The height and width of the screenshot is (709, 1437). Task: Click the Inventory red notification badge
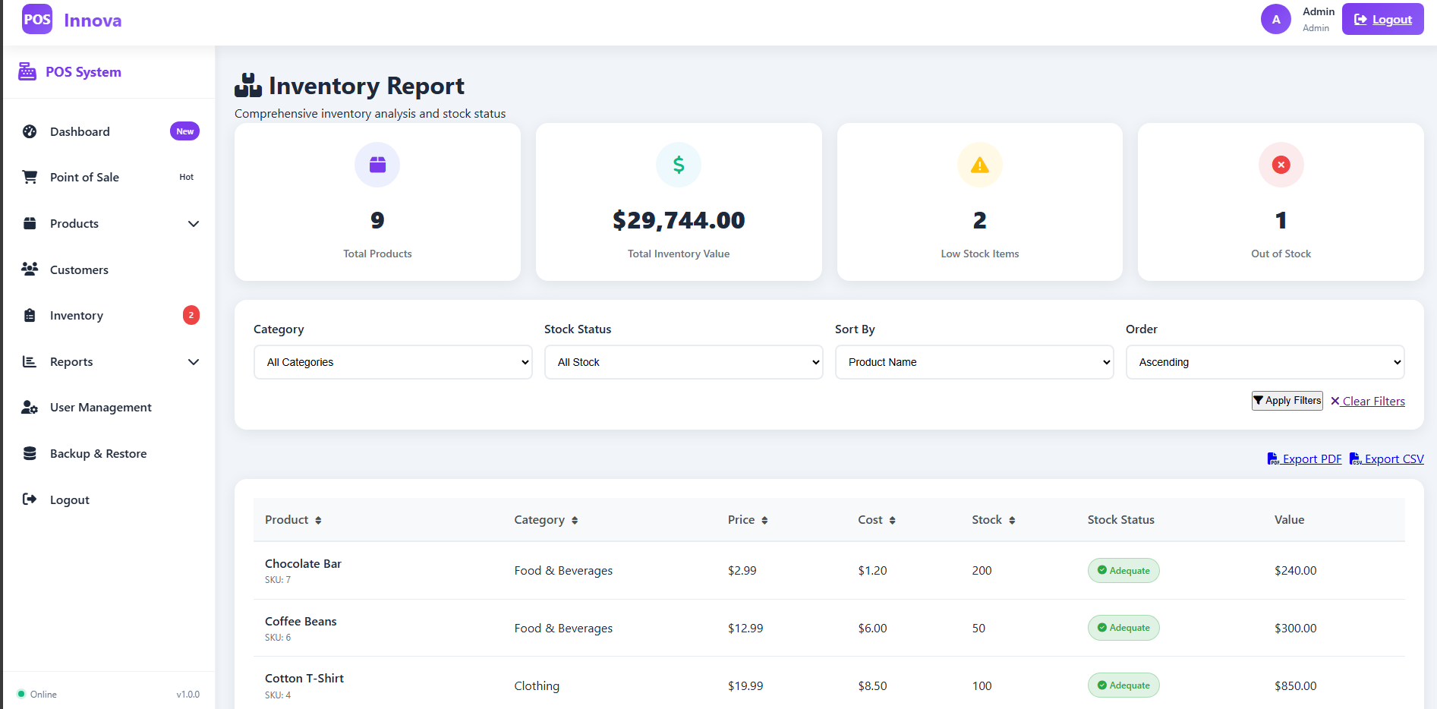(191, 315)
